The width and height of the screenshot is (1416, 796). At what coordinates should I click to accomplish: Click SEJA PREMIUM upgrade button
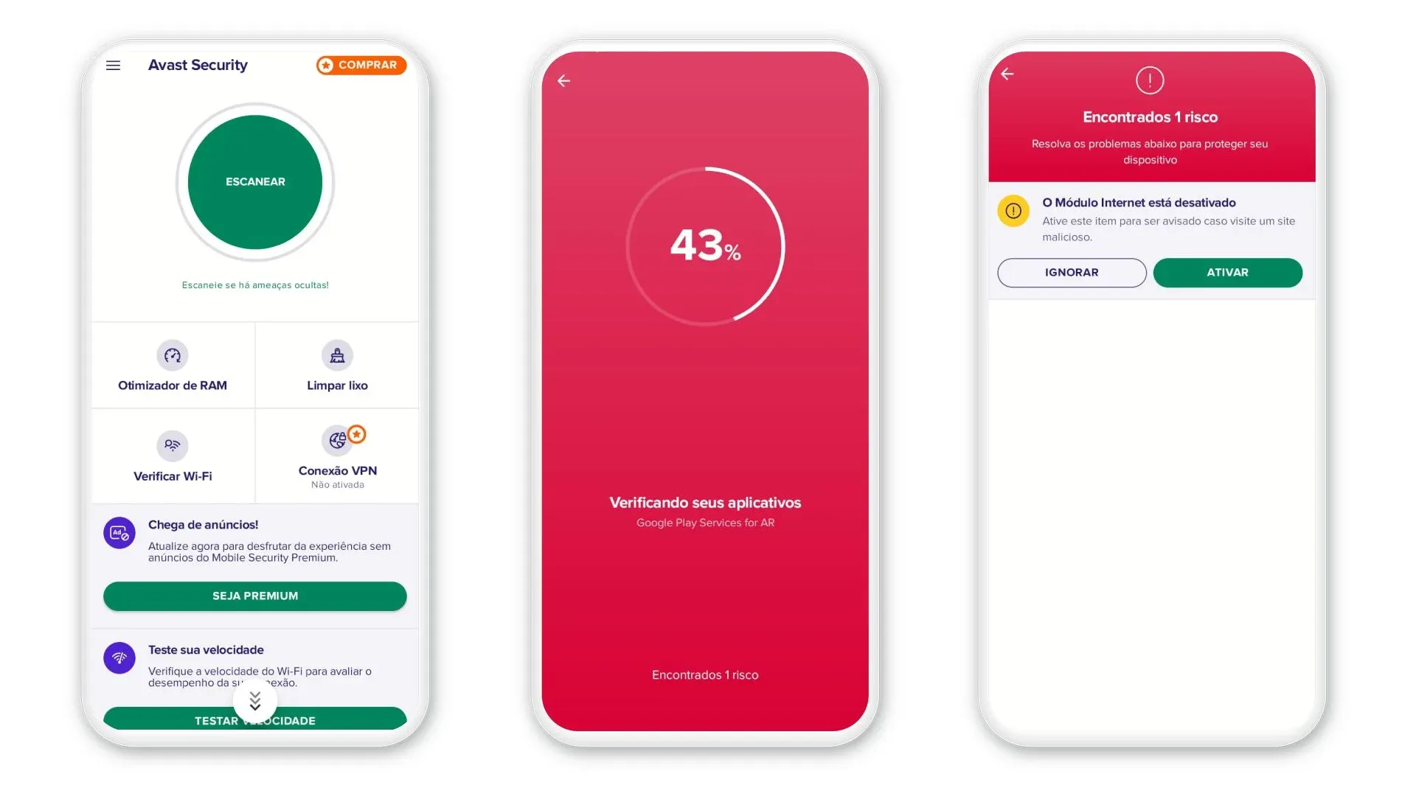tap(254, 595)
